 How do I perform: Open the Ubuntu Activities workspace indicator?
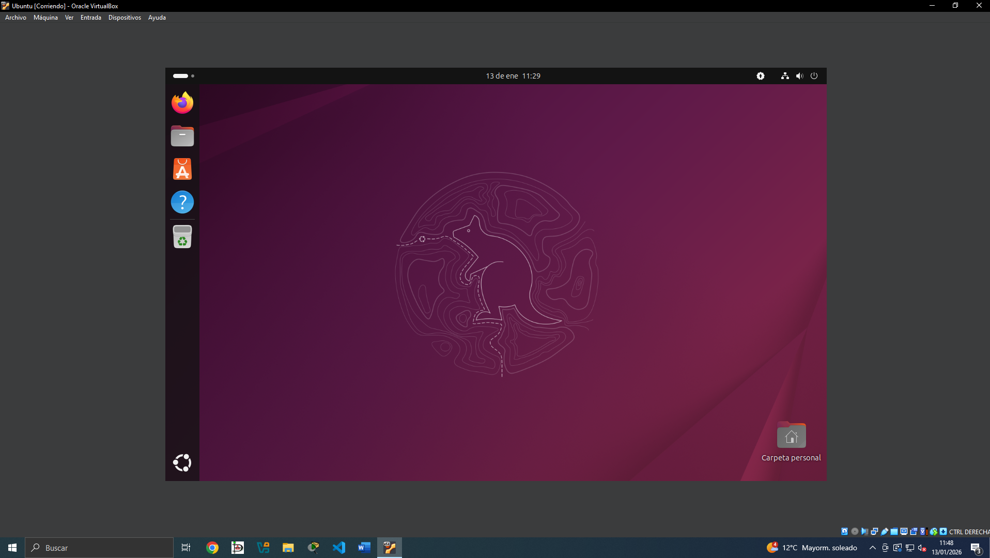[x=183, y=76]
